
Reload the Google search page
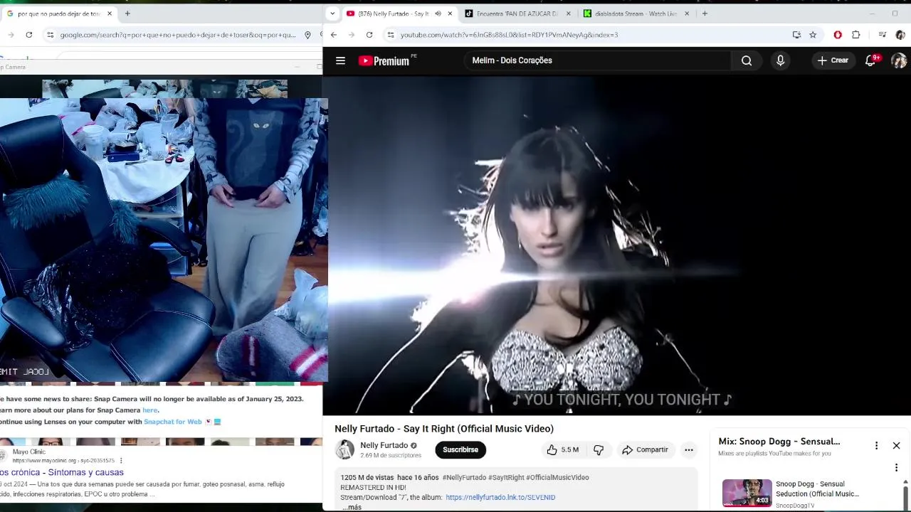click(x=28, y=35)
